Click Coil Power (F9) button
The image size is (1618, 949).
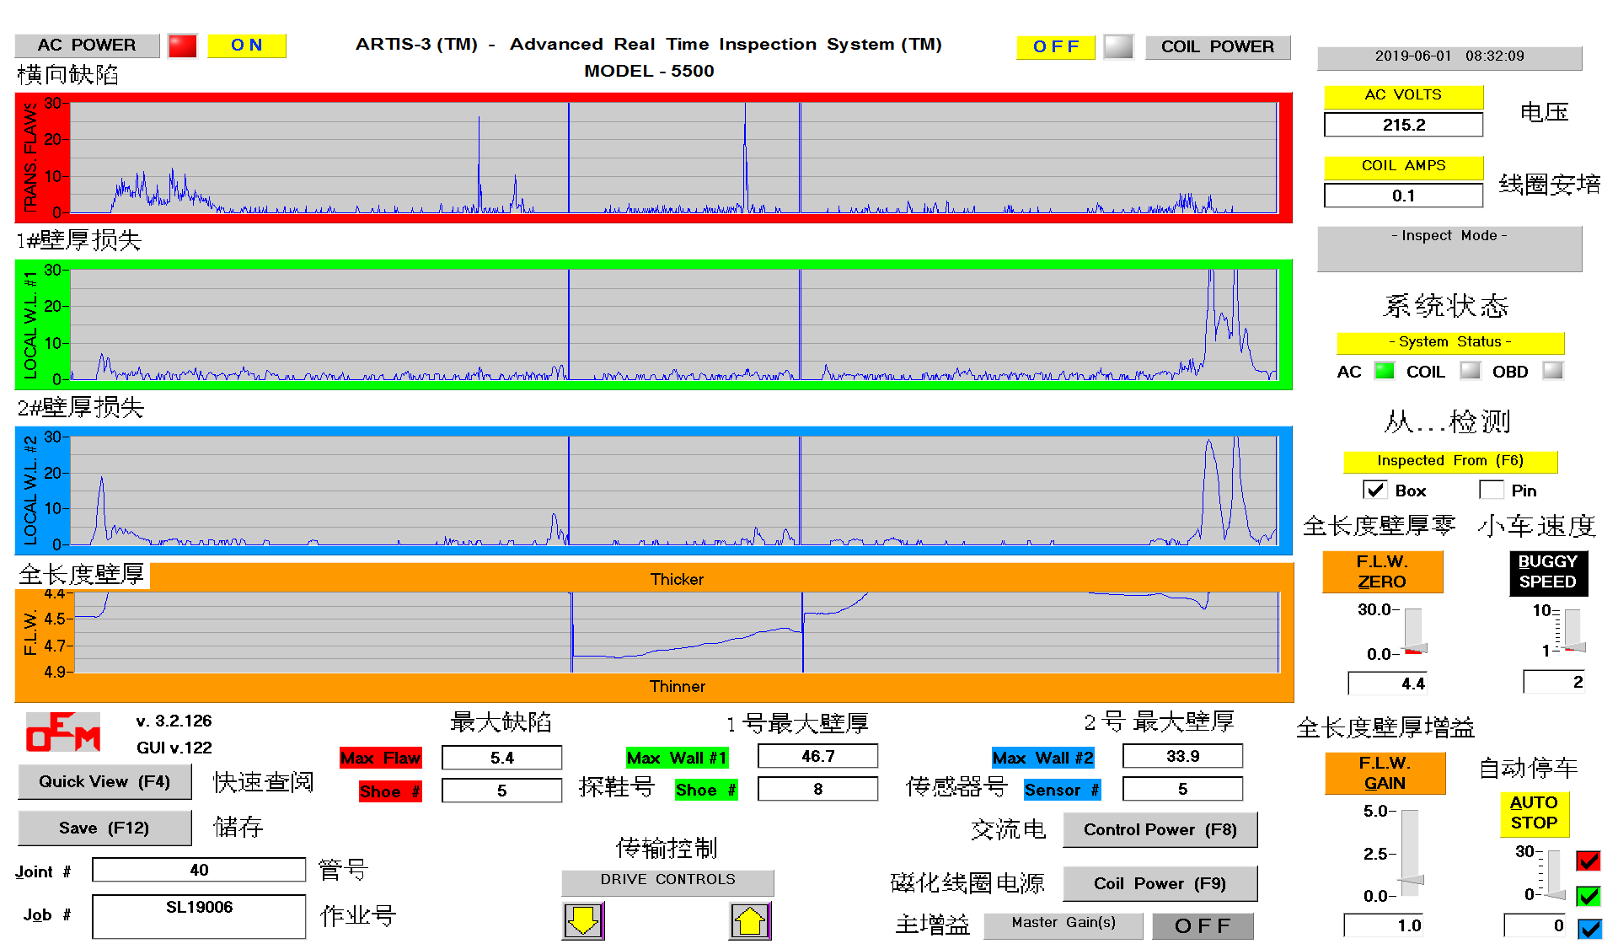(x=1160, y=883)
